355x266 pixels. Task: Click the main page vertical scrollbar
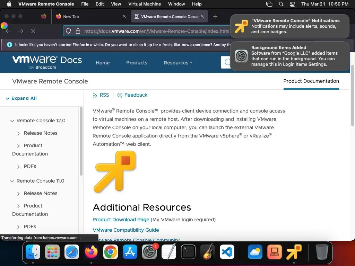click(x=352, y=96)
